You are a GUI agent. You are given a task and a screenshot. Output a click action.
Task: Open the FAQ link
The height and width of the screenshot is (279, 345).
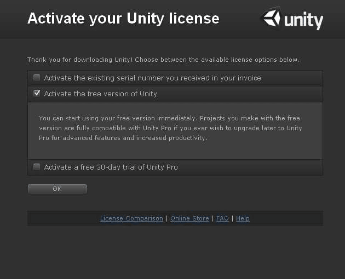pyautogui.click(x=222, y=218)
